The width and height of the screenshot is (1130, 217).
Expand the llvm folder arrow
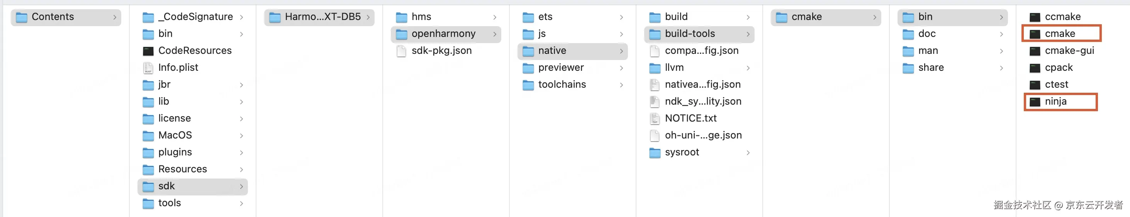tap(748, 68)
